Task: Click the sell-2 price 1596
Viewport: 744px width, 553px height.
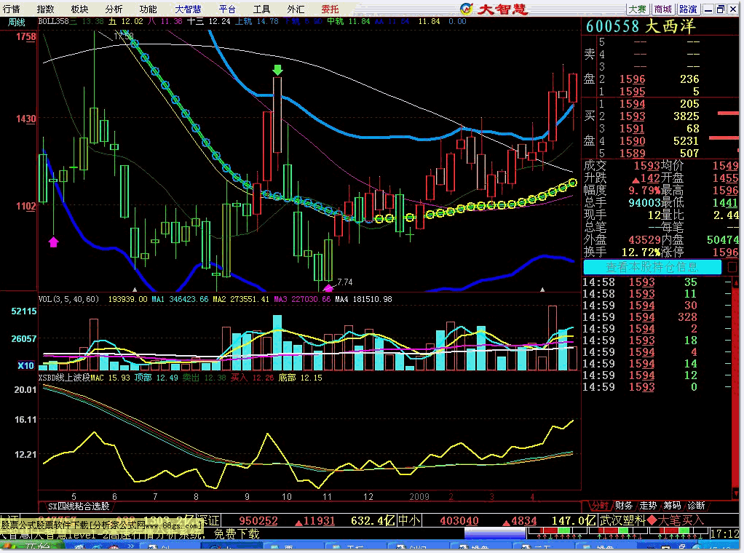Action: coord(632,79)
